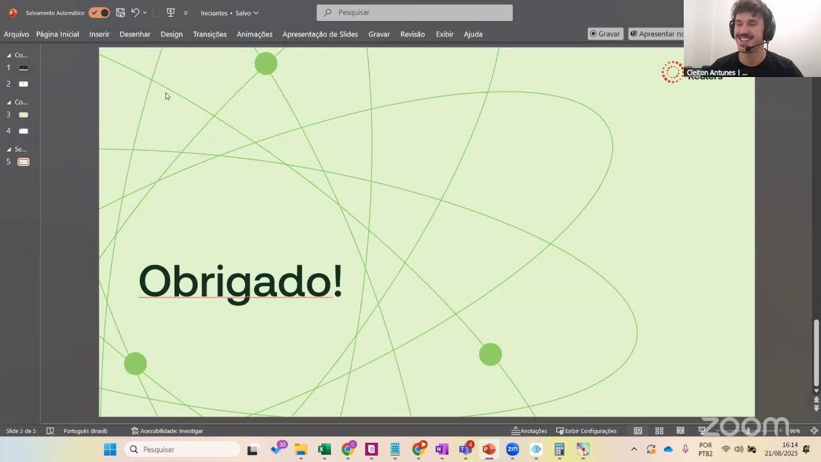Open OneNote from taskbar
This screenshot has width=821, height=462.
coord(442,449)
